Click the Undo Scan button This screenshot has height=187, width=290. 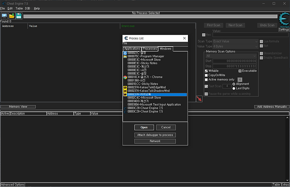pos(267,25)
